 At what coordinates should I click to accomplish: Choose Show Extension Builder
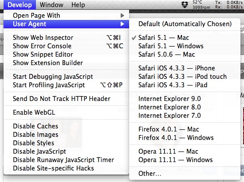point(66,63)
